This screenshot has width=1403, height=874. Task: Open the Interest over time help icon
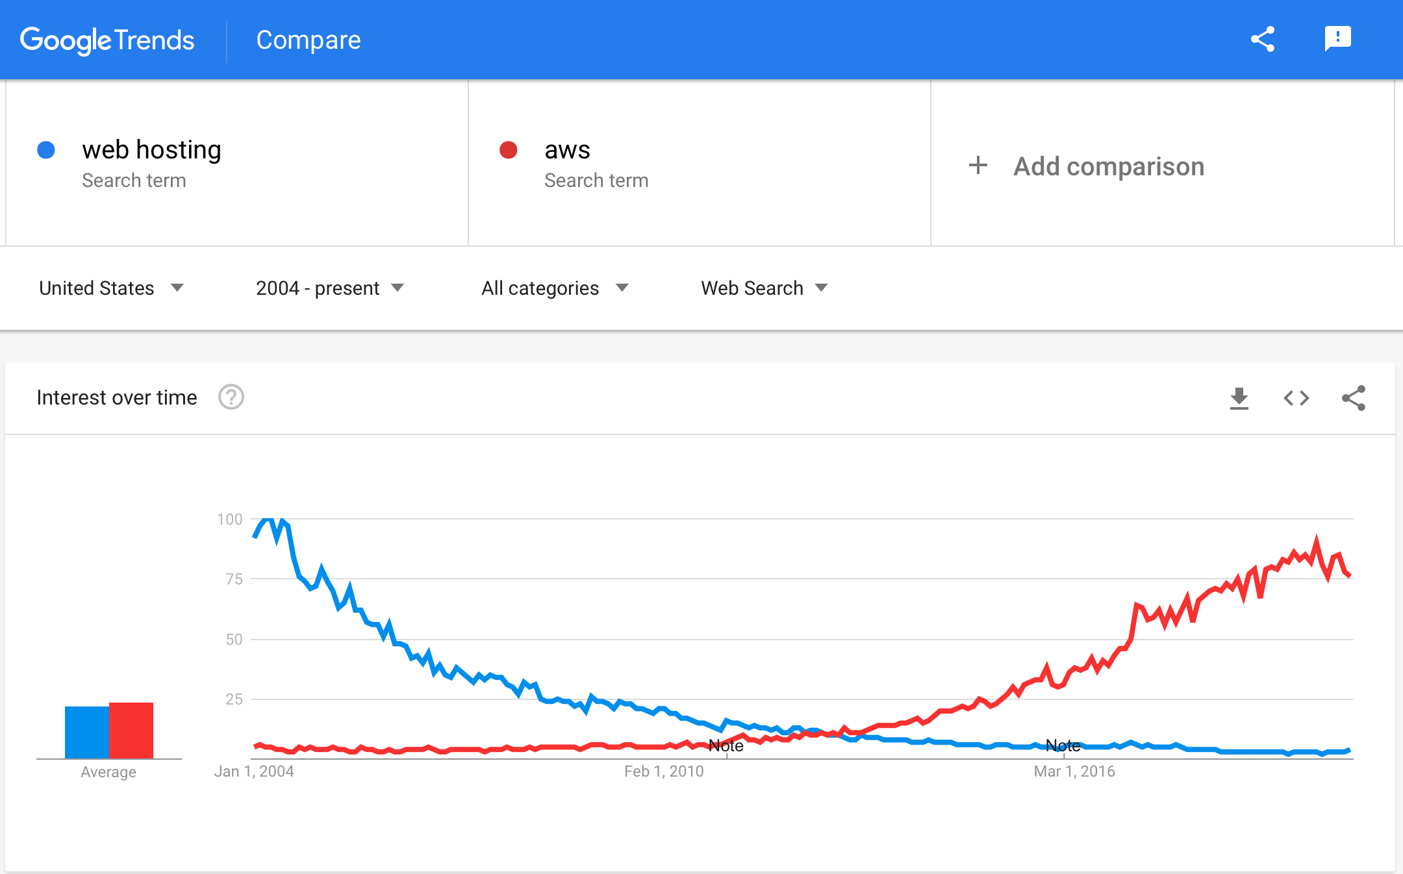coord(231,397)
